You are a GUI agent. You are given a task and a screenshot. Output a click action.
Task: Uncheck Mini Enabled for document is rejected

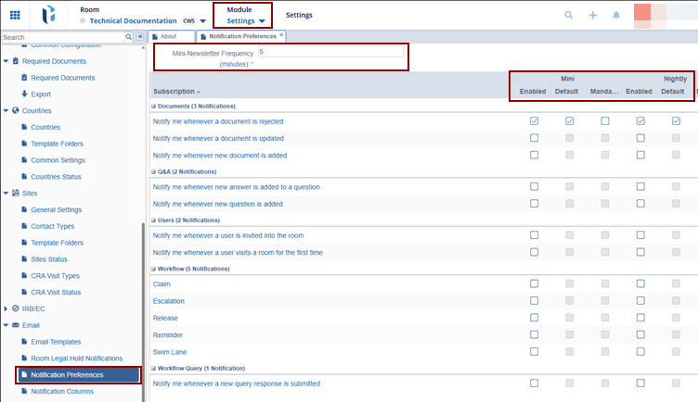[534, 121]
